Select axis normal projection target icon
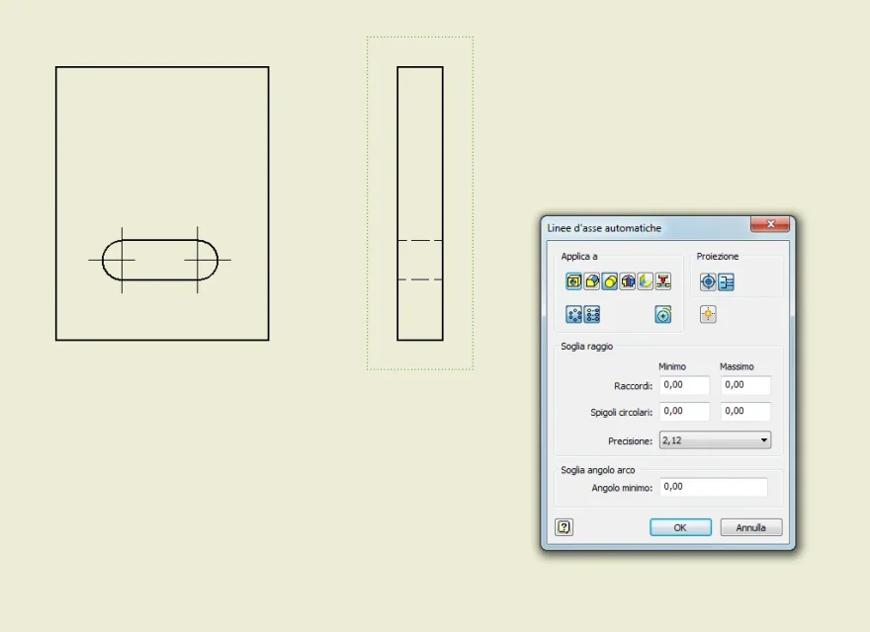 (x=708, y=281)
